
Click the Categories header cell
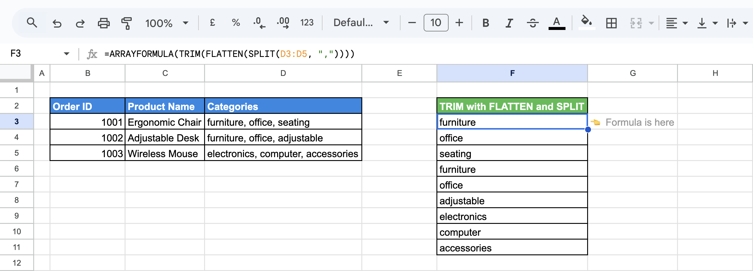tap(283, 106)
